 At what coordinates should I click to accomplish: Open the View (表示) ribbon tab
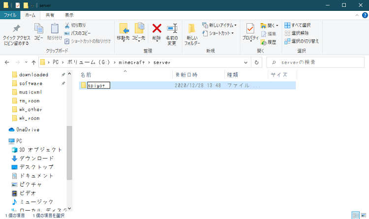click(69, 15)
